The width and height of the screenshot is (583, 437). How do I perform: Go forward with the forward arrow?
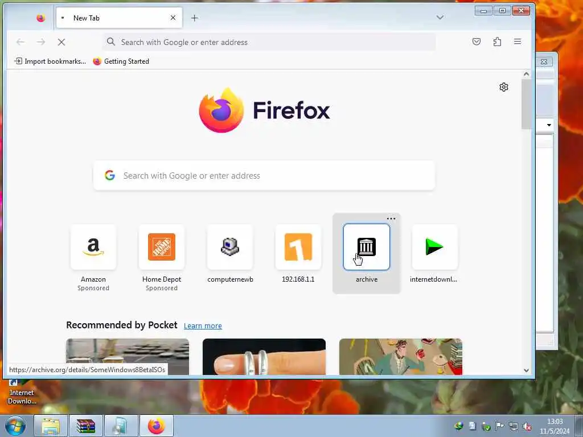click(41, 42)
